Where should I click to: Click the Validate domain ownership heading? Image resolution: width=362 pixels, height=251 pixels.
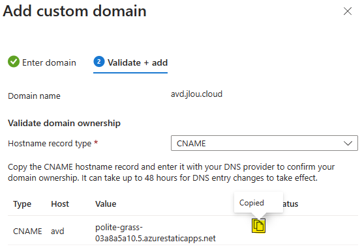tap(64, 123)
